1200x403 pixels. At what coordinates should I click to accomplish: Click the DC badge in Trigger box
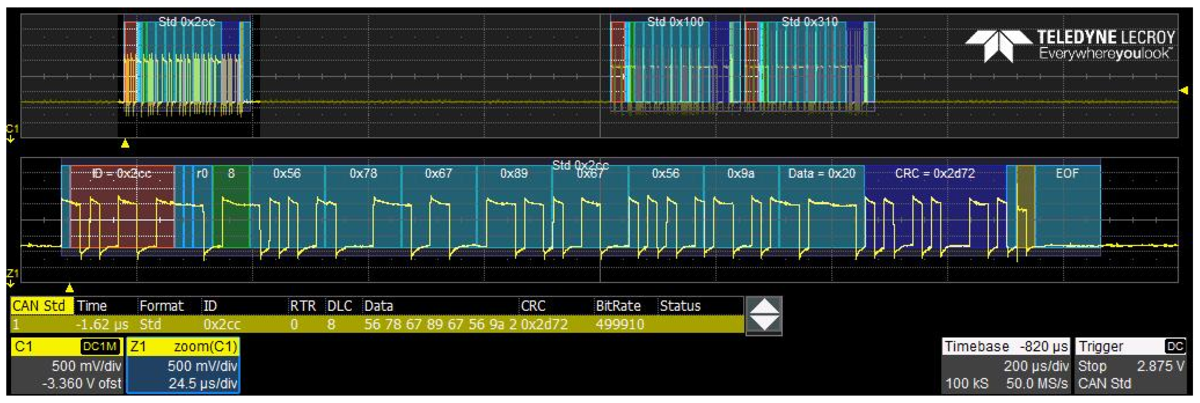(x=1175, y=347)
